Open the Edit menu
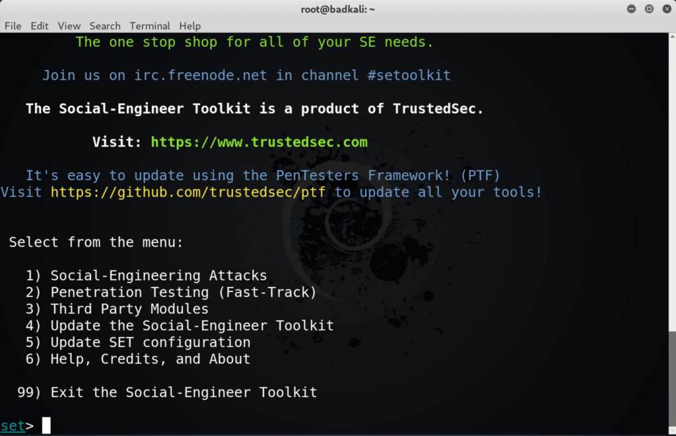 point(39,26)
